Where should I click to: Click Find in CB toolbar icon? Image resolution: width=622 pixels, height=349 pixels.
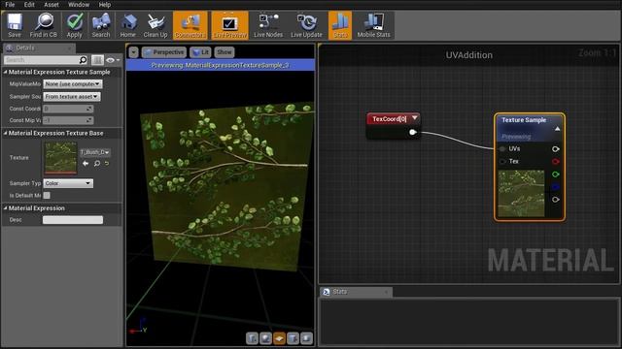click(43, 25)
